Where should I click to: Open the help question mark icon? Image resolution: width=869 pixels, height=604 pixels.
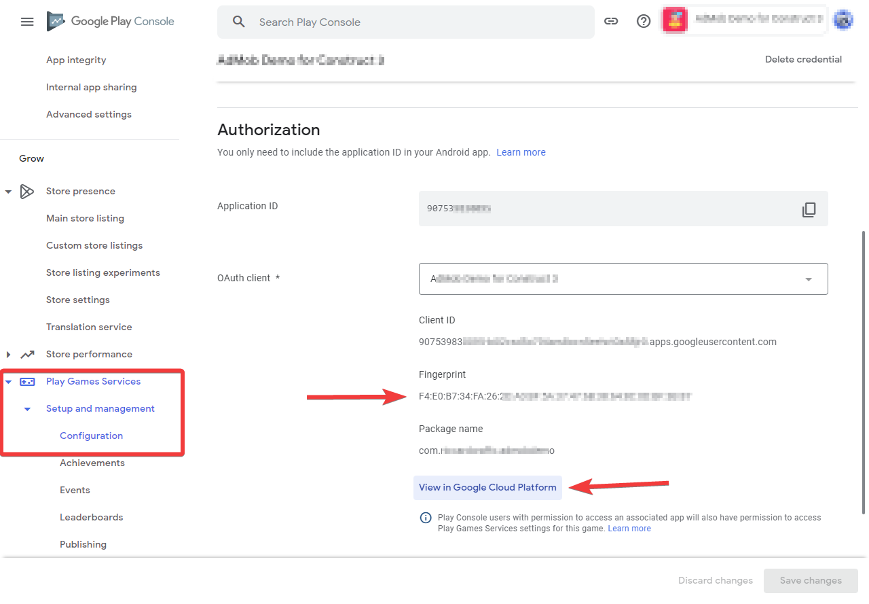click(644, 21)
